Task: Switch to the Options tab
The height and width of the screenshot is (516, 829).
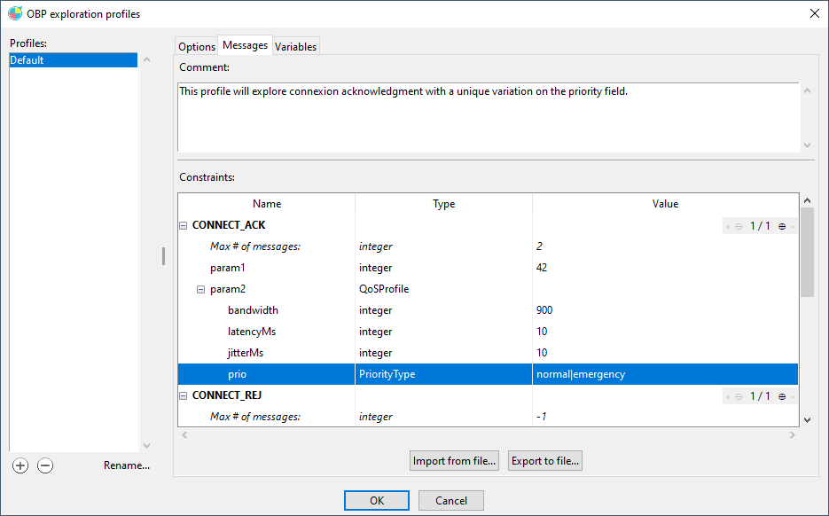Action: (x=197, y=46)
